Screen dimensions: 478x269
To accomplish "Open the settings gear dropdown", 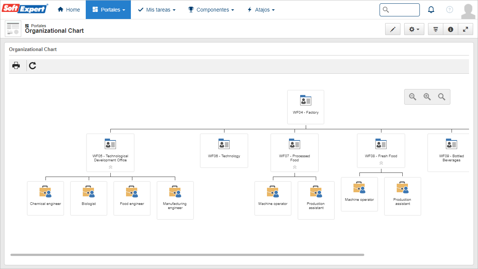I will [414, 29].
